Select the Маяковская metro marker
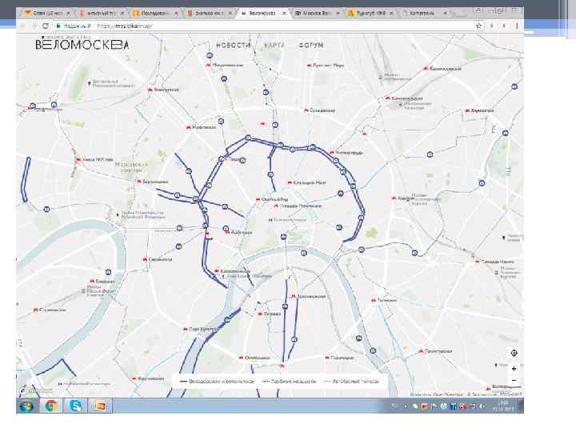This screenshot has width=576, height=432. pyautogui.click(x=189, y=127)
